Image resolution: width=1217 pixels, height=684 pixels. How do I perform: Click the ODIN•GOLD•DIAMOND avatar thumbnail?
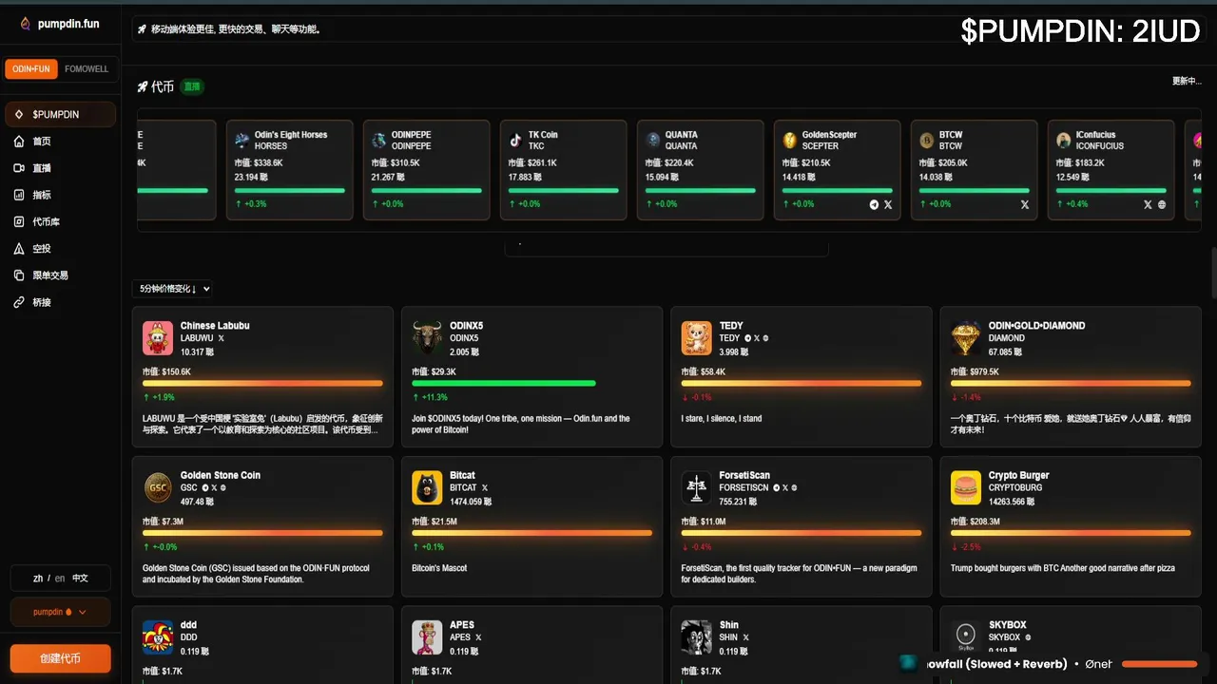click(966, 338)
